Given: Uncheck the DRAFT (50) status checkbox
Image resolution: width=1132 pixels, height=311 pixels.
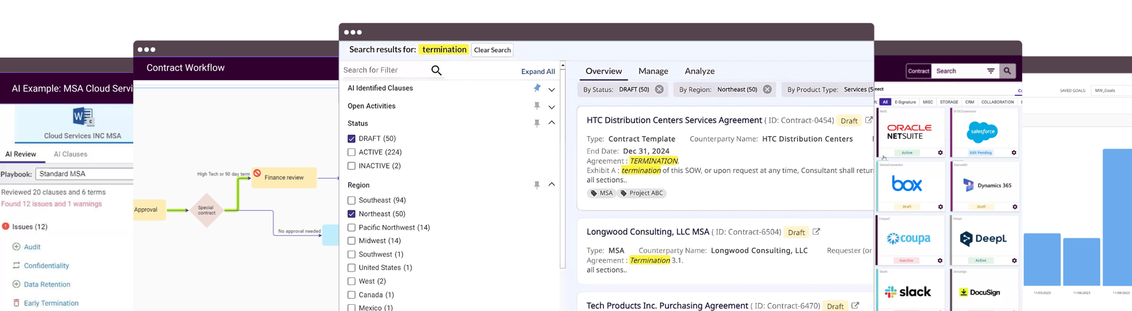Looking at the screenshot, I should pos(351,138).
